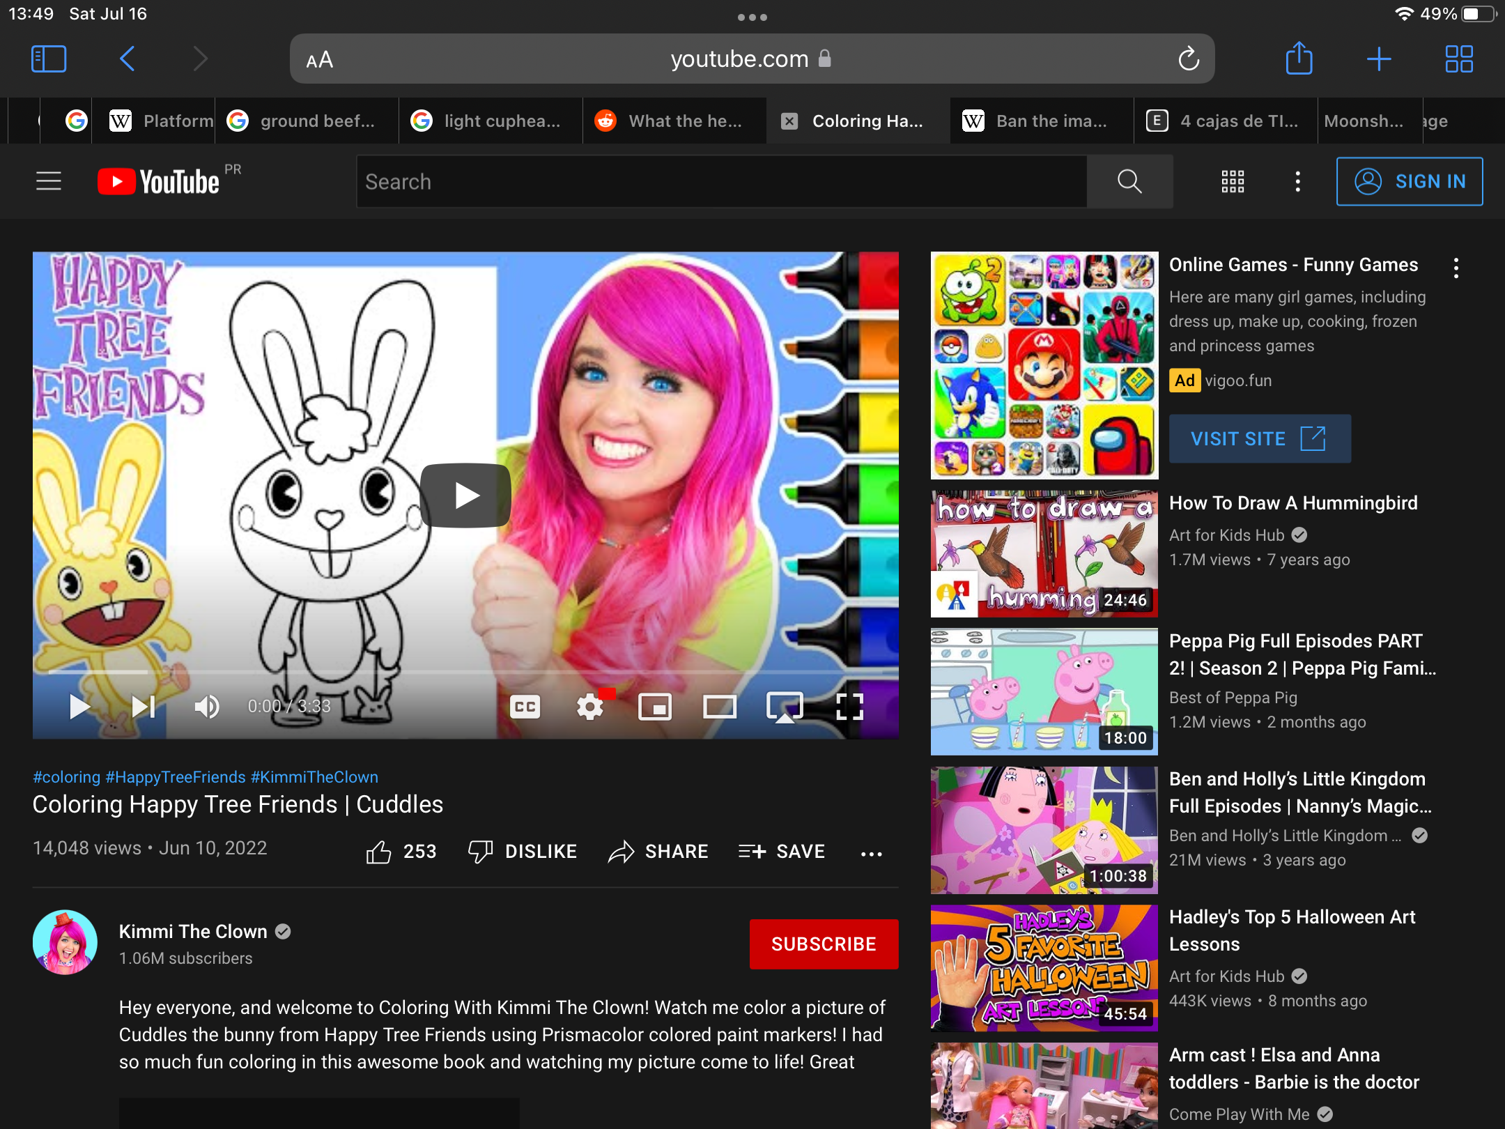Enter fullscreen mode
Viewport: 1505px width, 1129px height.
pos(849,707)
